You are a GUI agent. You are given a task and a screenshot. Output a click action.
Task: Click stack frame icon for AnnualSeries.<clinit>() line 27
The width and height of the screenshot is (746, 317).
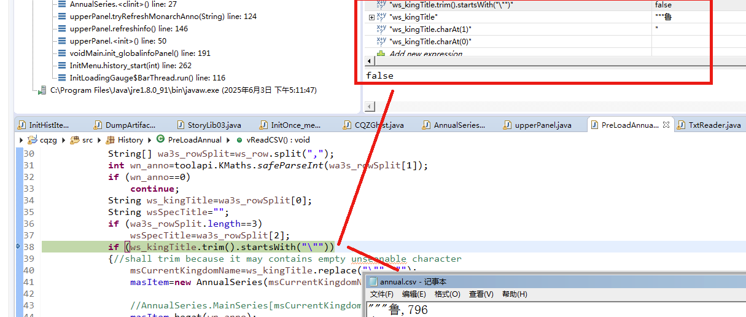pyautogui.click(x=61, y=4)
